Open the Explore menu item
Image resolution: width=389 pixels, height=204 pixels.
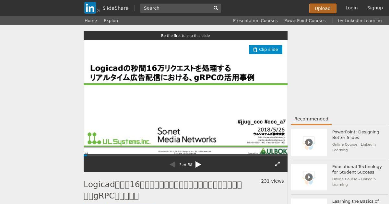click(x=112, y=20)
